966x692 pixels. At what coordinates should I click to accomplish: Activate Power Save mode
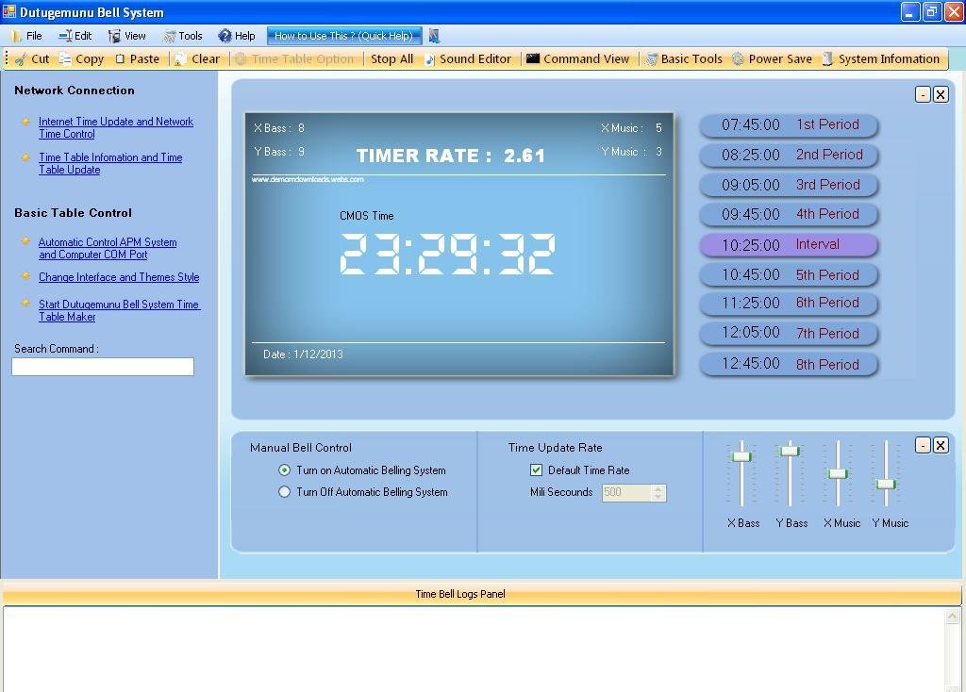pyautogui.click(x=772, y=59)
